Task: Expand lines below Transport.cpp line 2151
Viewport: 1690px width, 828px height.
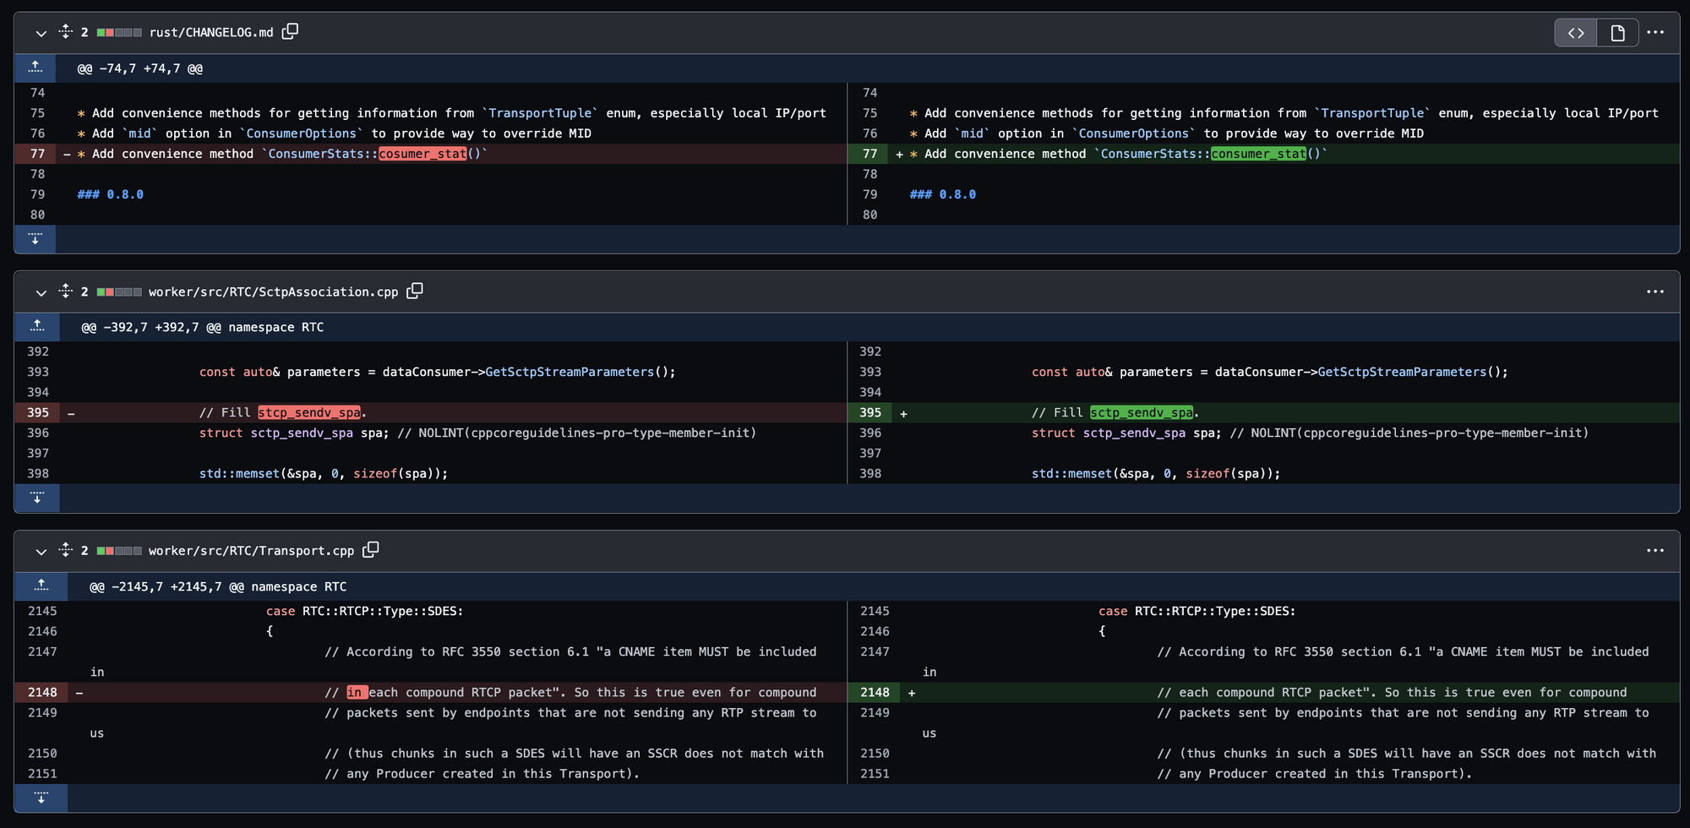Action: (x=41, y=798)
